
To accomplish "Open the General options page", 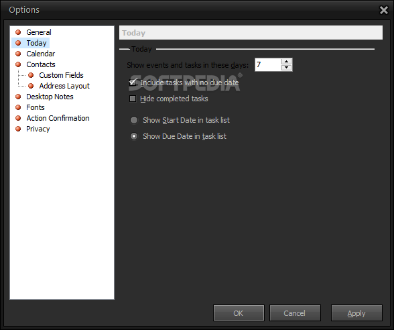I will [39, 32].
